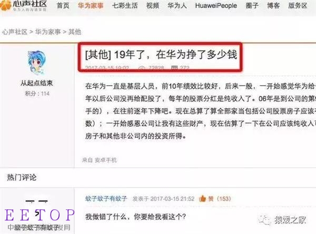Open the HuaweiPeople menu item
The height and width of the screenshot is (234, 316).
[216, 5]
